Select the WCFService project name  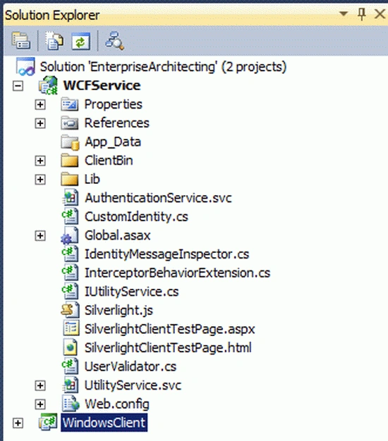[x=102, y=85]
